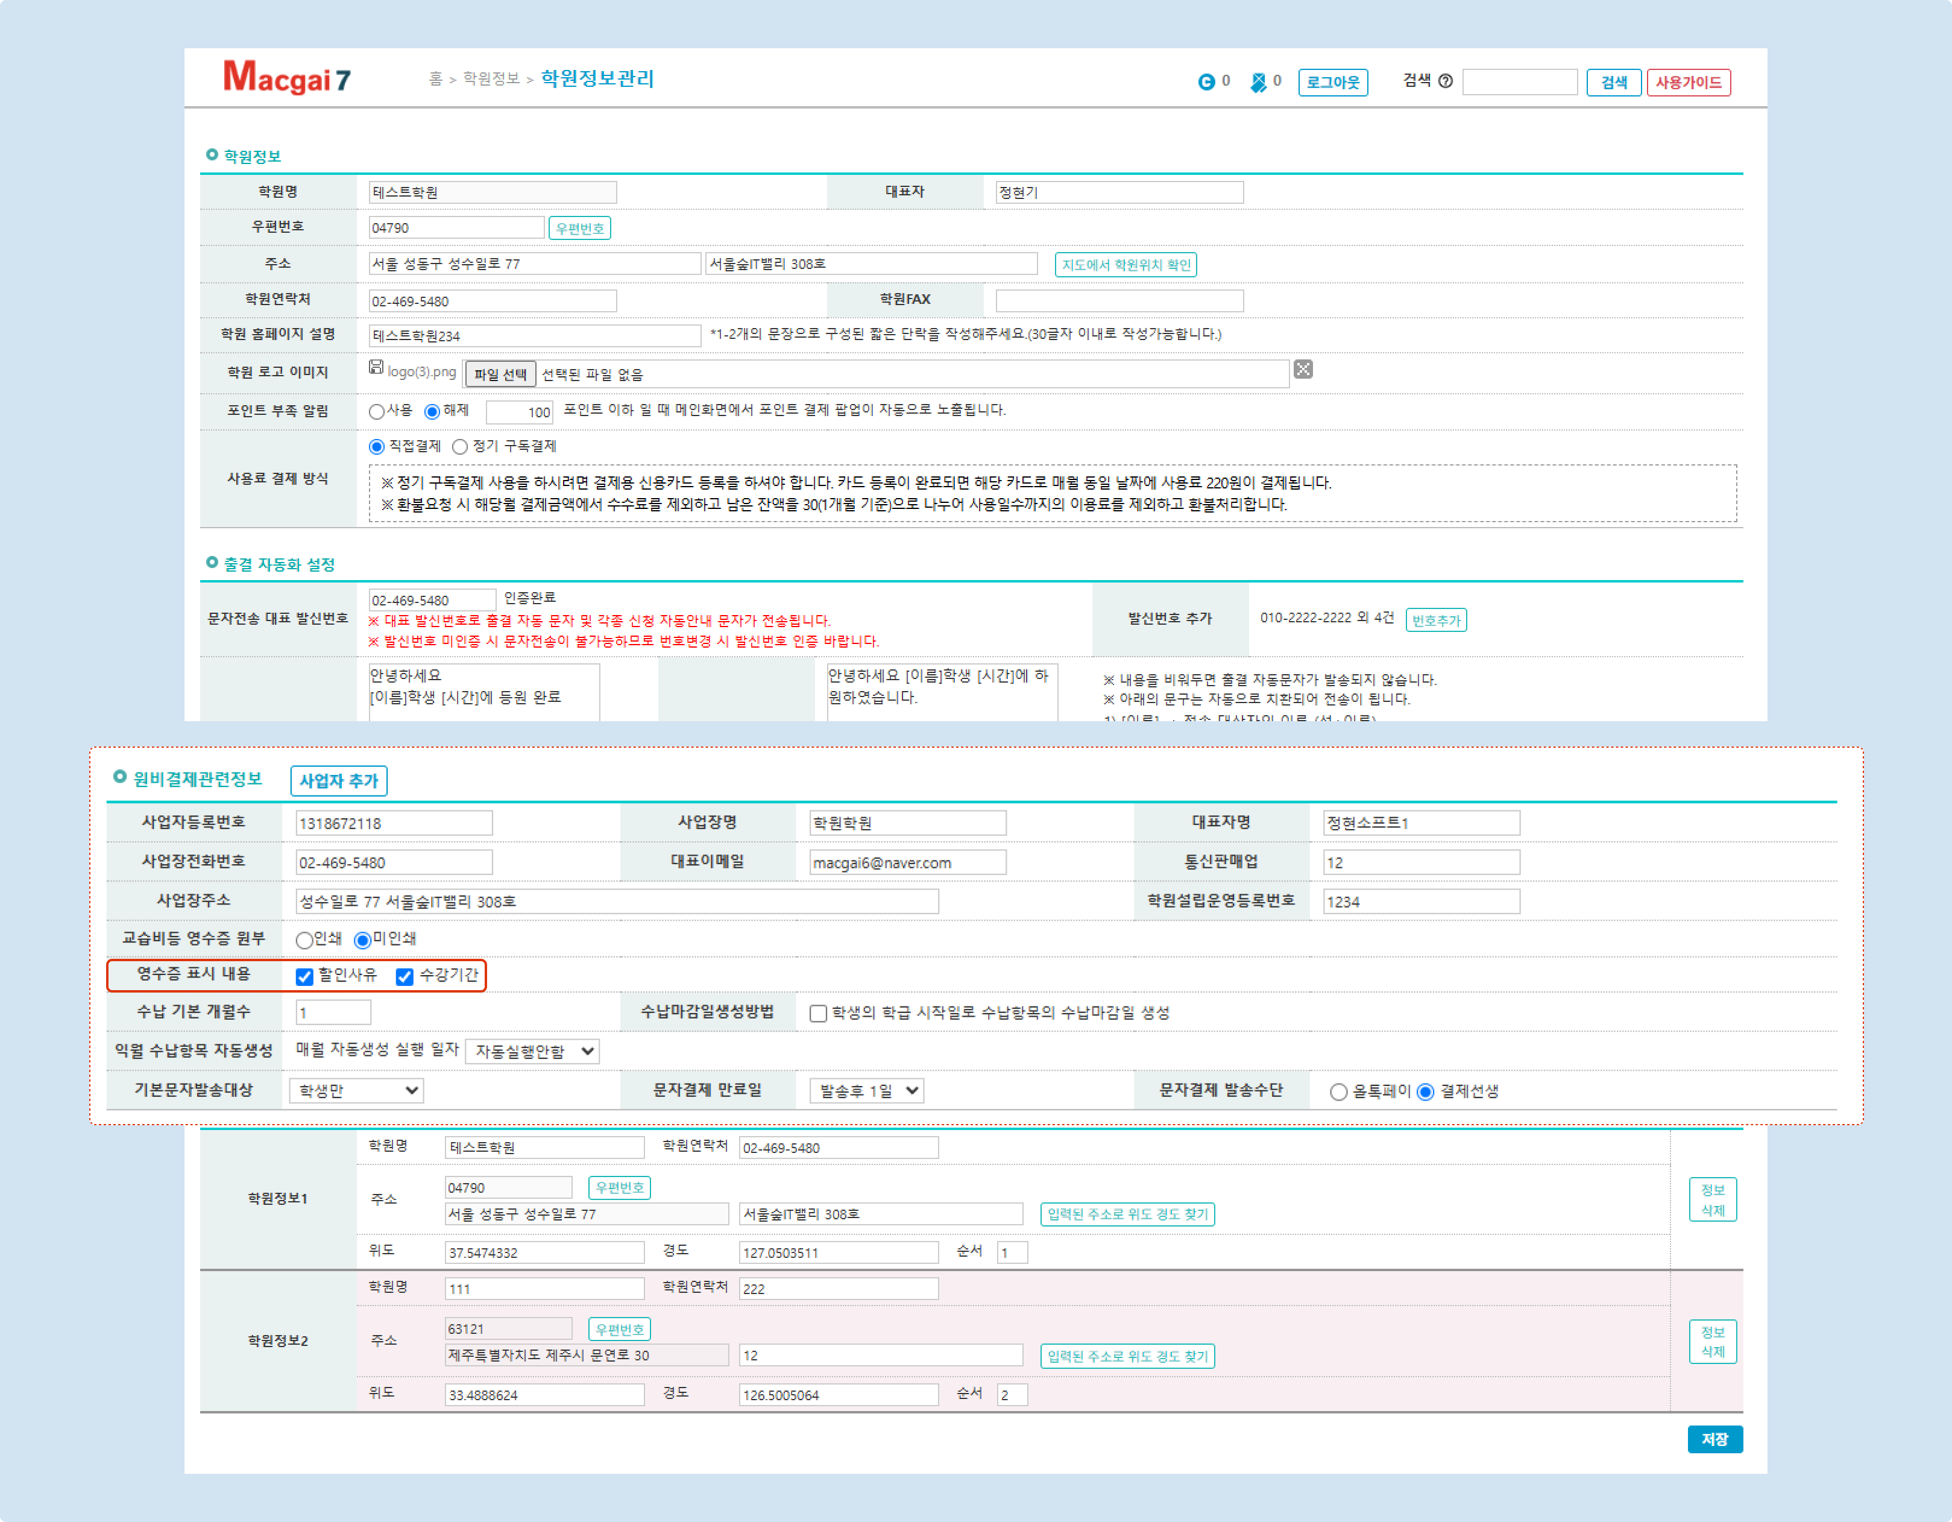This screenshot has width=1952, height=1522.
Task: Check the 학급 시작일 수납마감일 생성 checkbox
Action: [818, 1014]
